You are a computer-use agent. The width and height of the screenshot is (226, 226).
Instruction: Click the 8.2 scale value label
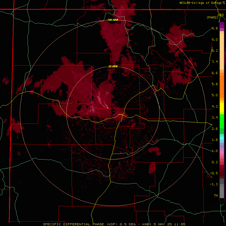click(215, 50)
